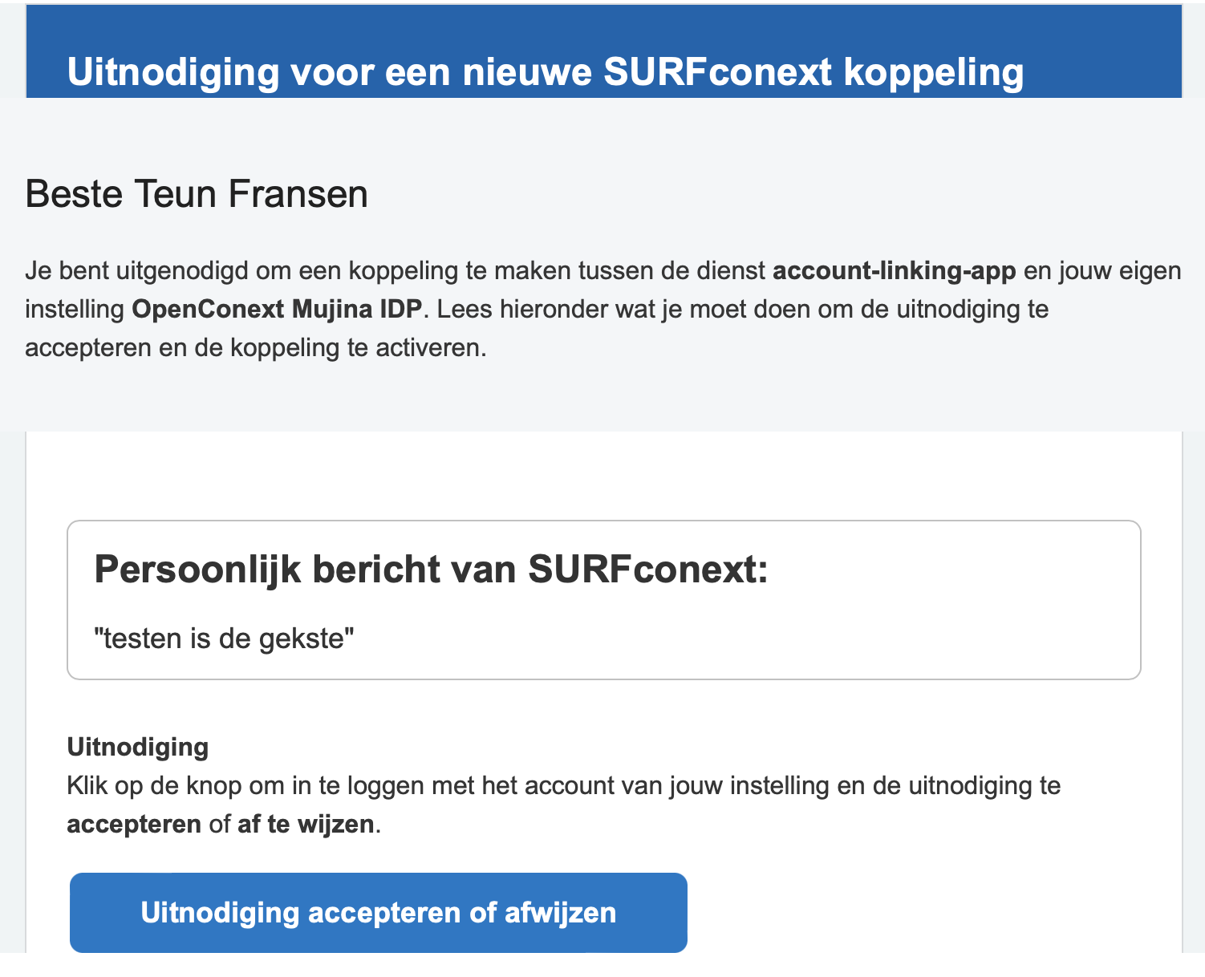
Task: Click bold text account-linking-app
Action: tap(895, 271)
